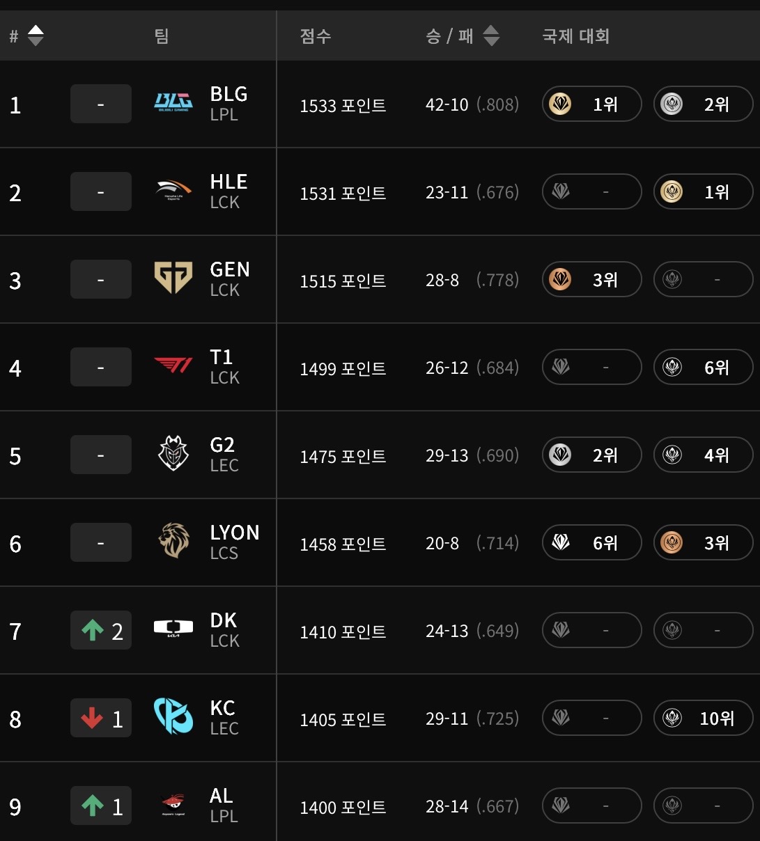The height and width of the screenshot is (841, 760).
Task: Sort by win/loss record arrows
Action: [491, 36]
